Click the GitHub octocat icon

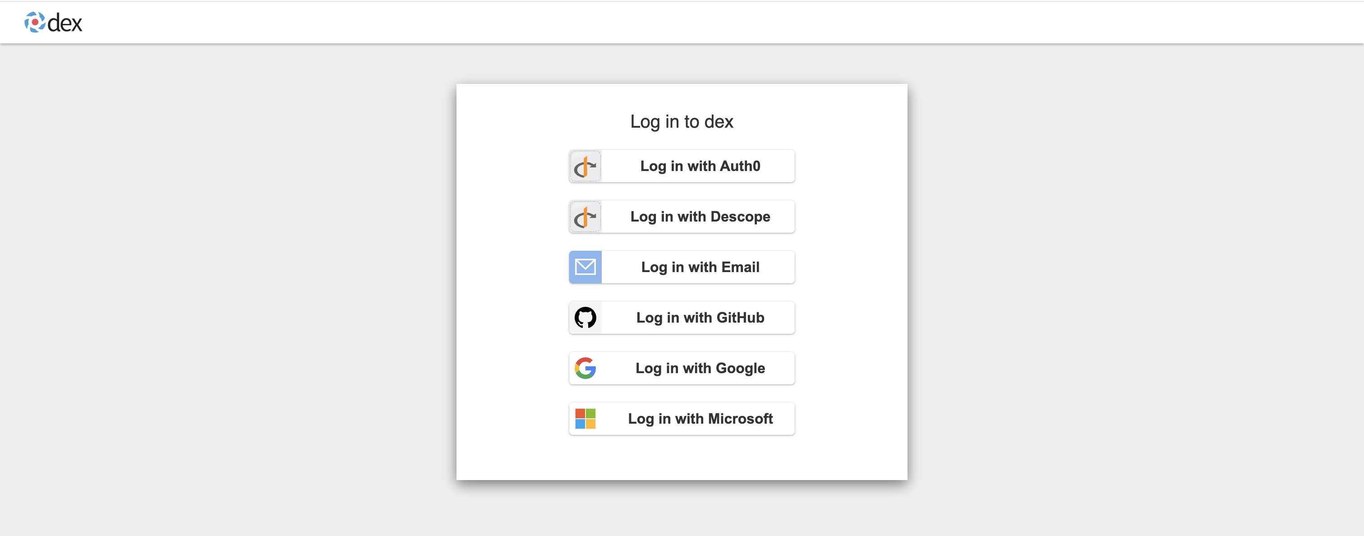(x=585, y=317)
